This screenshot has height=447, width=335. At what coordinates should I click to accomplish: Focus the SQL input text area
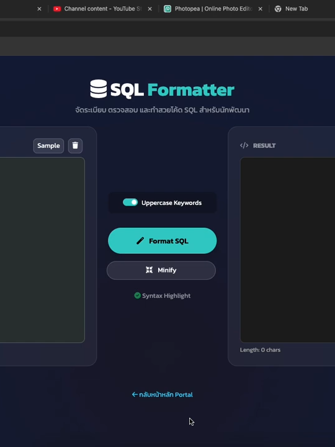tap(42, 250)
